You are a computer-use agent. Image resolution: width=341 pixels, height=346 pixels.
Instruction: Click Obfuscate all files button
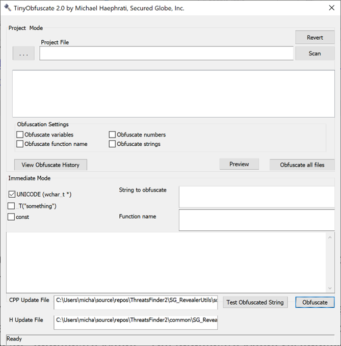(x=302, y=165)
